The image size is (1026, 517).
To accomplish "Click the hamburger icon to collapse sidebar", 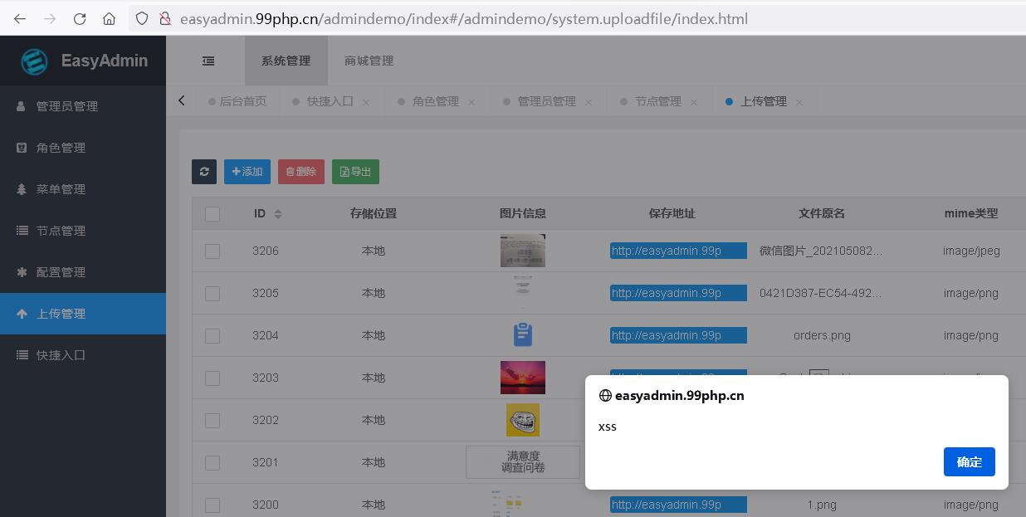I will [208, 61].
